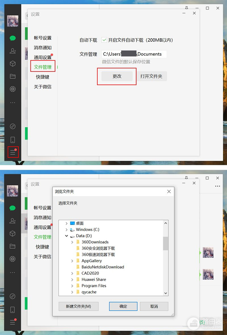Confirm with the 确定 button
The height and width of the screenshot is (335, 227).
click(x=123, y=306)
